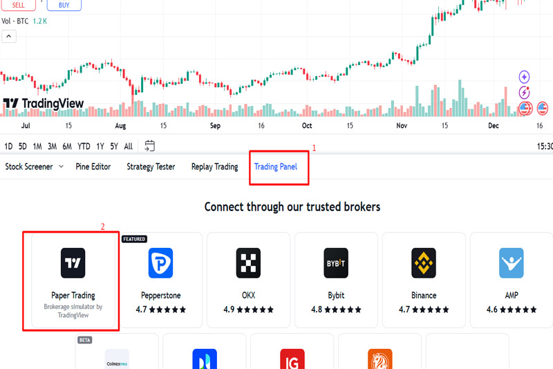Choose the Binance broker logo
Screen dimensions: 553x369
coord(424,263)
